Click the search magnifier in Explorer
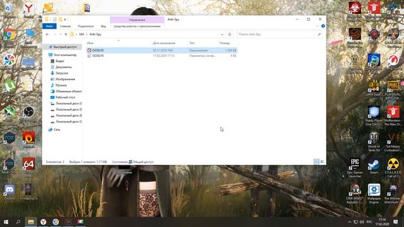This screenshot has width=404, height=227. click(319, 34)
